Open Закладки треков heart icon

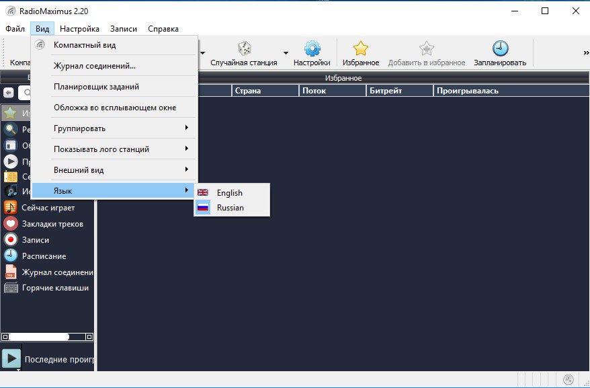pos(11,224)
